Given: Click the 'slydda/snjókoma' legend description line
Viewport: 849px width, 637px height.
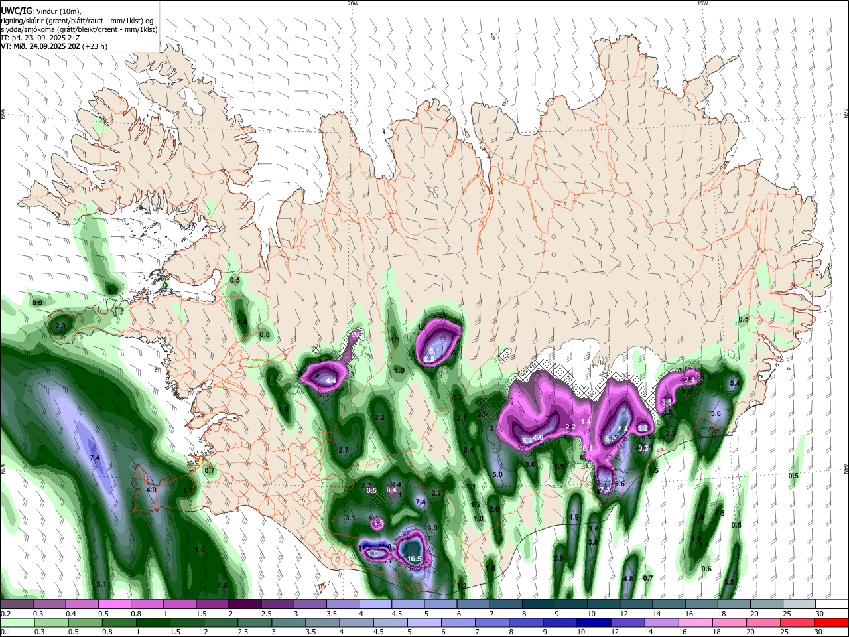Looking at the screenshot, I should click(x=79, y=29).
